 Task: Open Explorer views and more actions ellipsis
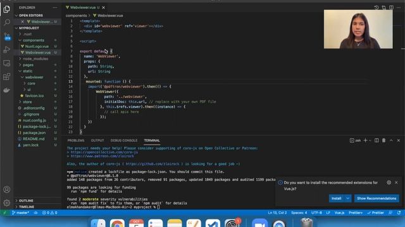[x=55, y=8]
